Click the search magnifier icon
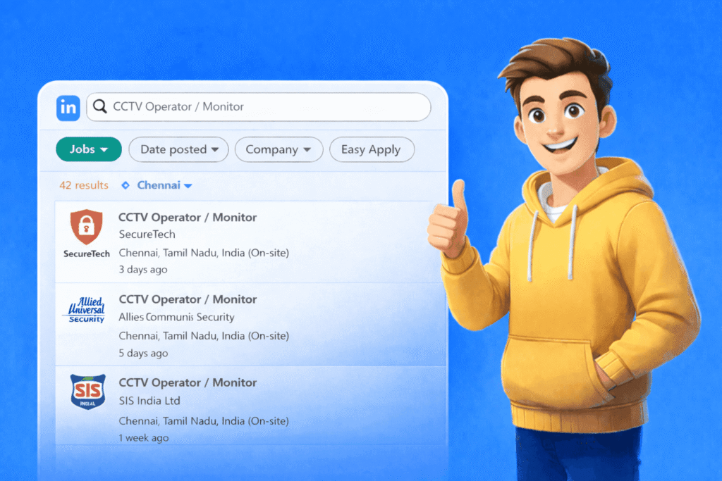This screenshot has height=481, width=722. [x=101, y=107]
